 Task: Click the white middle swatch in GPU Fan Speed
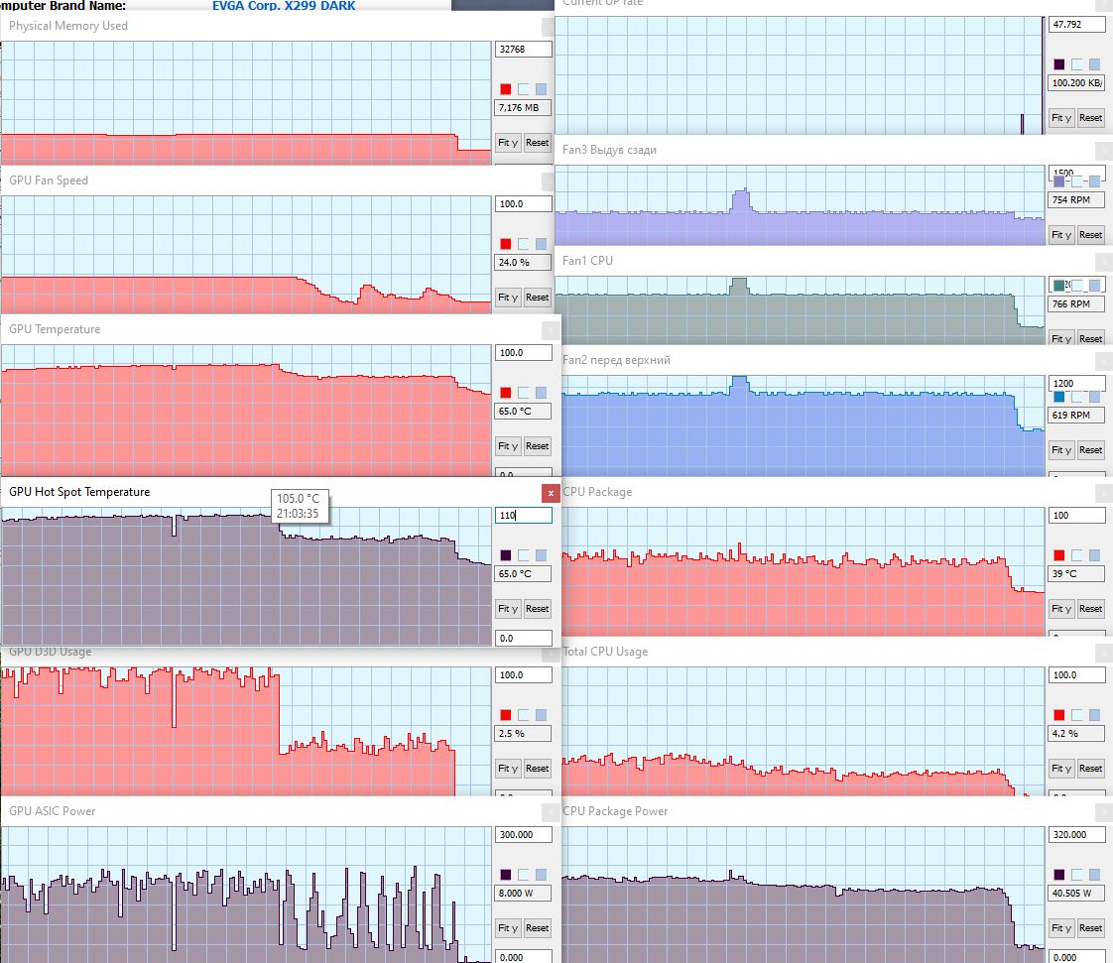click(523, 244)
